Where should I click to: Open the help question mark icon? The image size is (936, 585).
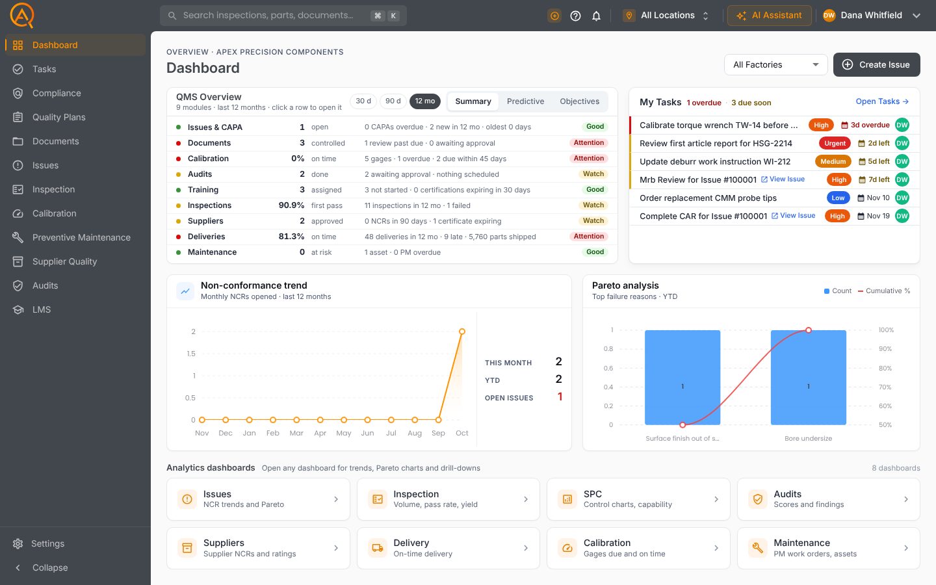[575, 16]
